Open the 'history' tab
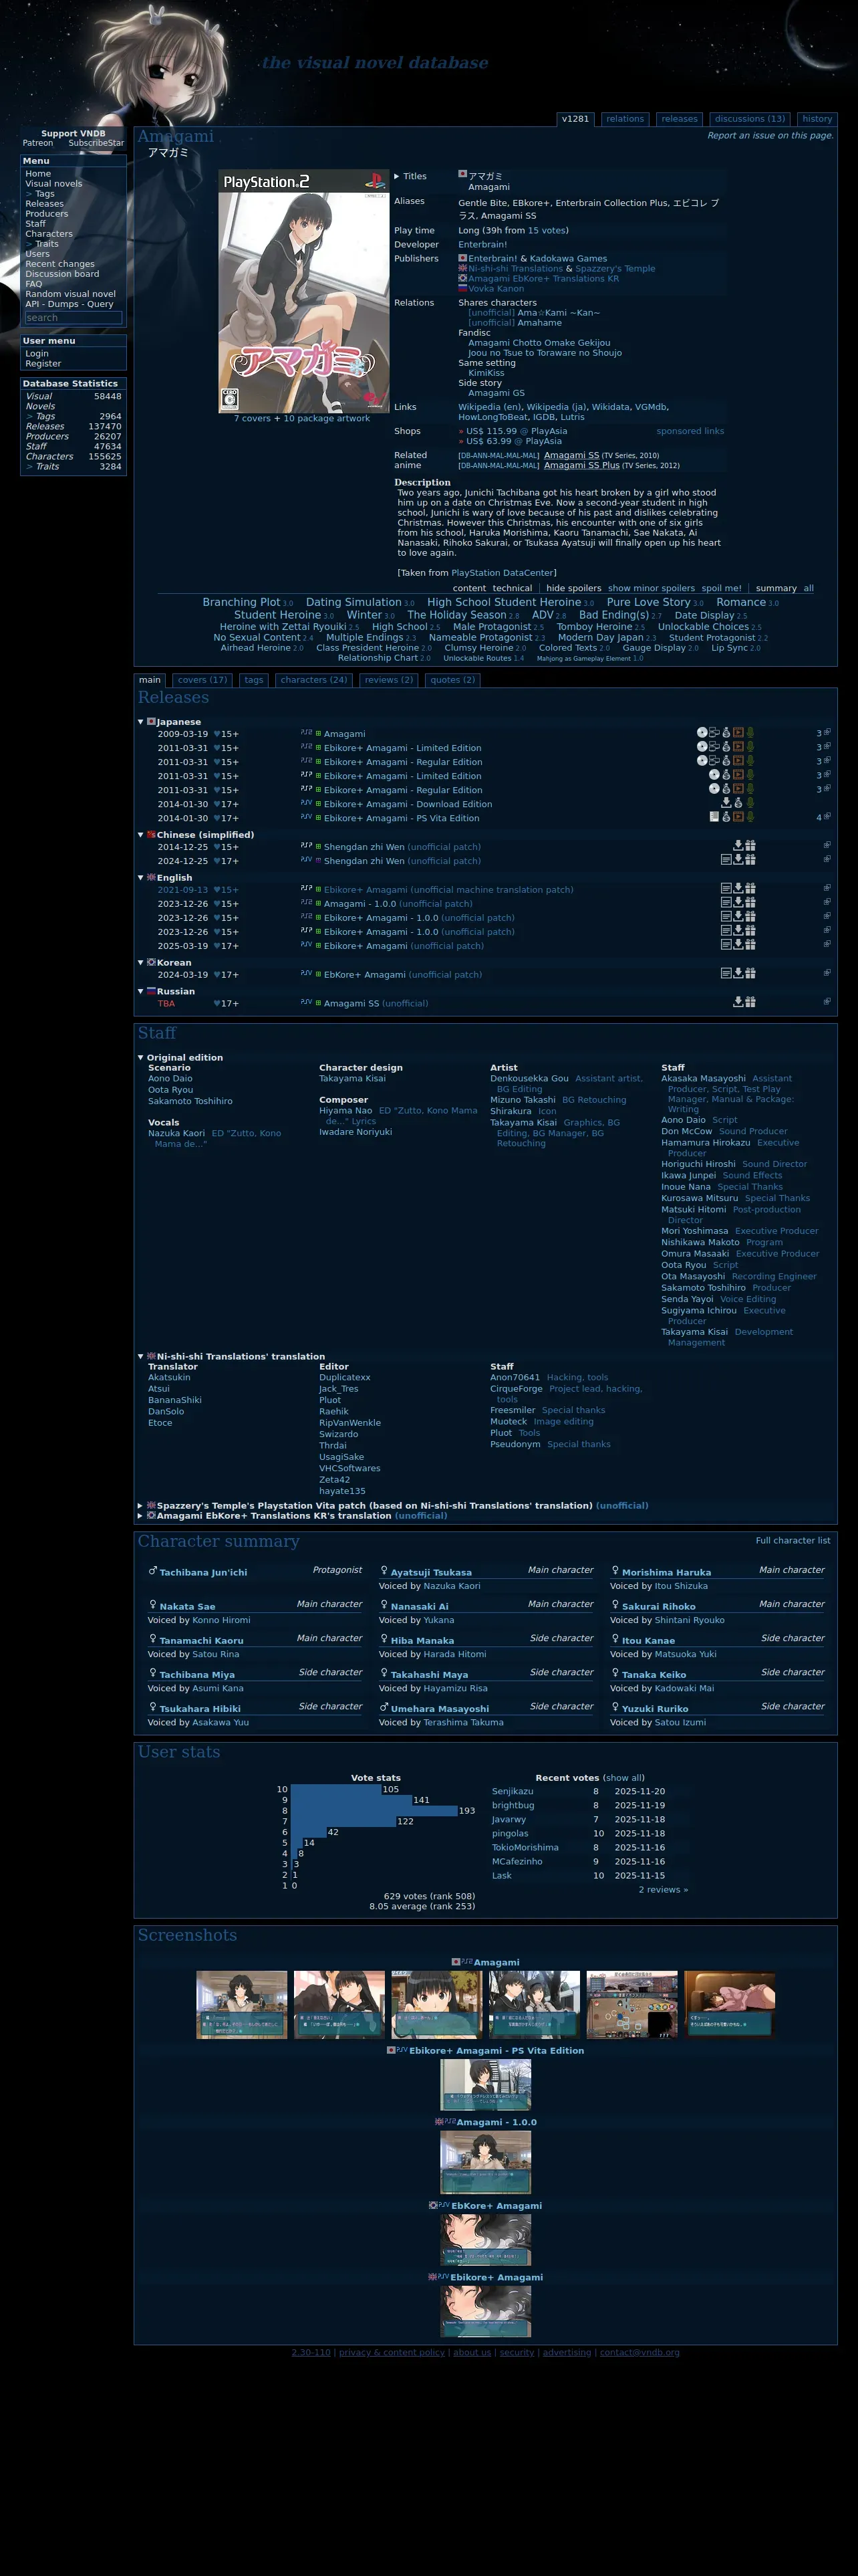Screen dimensions: 858x2576 click(817, 119)
